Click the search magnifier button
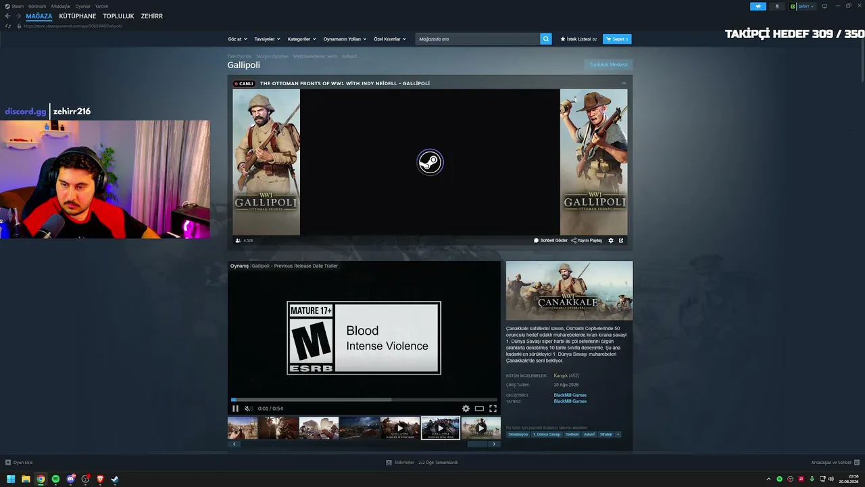865x487 pixels. (x=546, y=39)
